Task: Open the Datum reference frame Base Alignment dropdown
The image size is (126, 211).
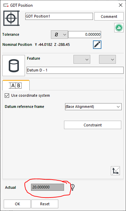Action: (93, 107)
